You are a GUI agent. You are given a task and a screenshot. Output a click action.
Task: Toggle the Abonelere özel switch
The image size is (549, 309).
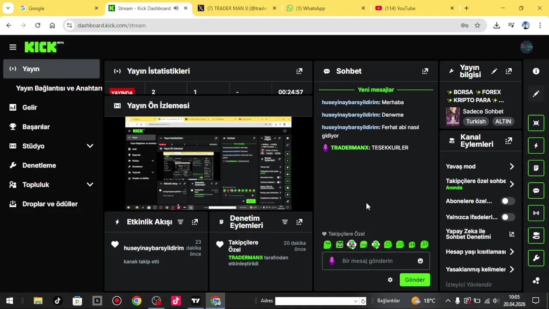(x=507, y=201)
